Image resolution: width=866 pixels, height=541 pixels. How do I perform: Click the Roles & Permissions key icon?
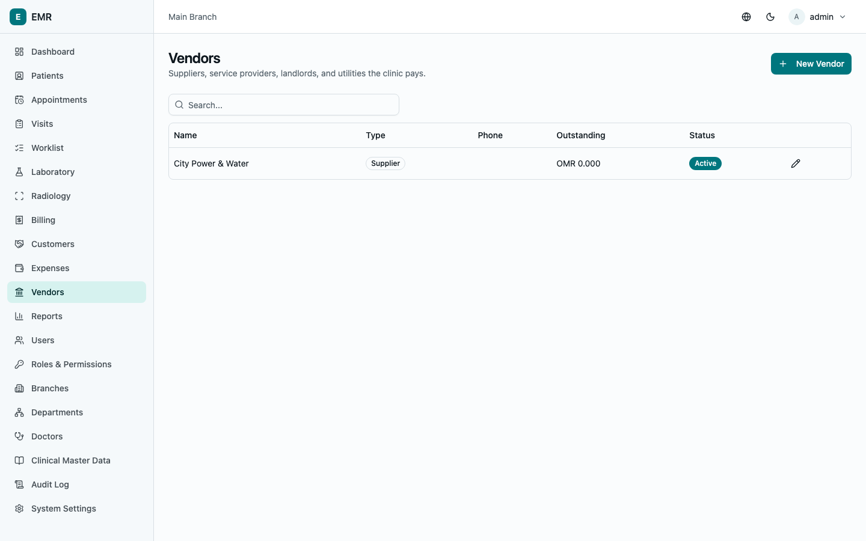tap(19, 364)
